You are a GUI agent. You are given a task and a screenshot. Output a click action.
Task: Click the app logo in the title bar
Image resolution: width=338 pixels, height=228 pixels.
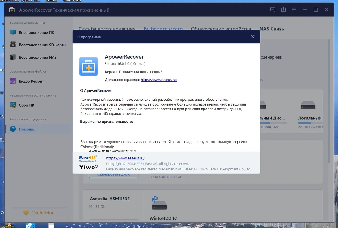[x=12, y=10]
